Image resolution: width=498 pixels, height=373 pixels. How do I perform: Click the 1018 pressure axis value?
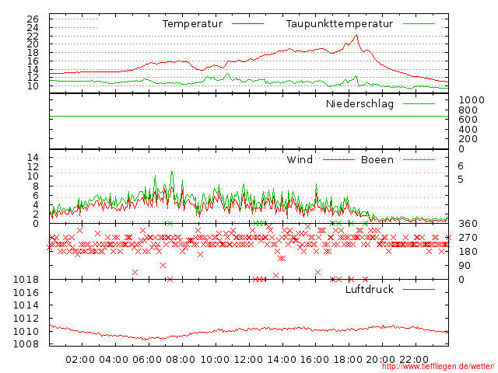[x=26, y=280]
